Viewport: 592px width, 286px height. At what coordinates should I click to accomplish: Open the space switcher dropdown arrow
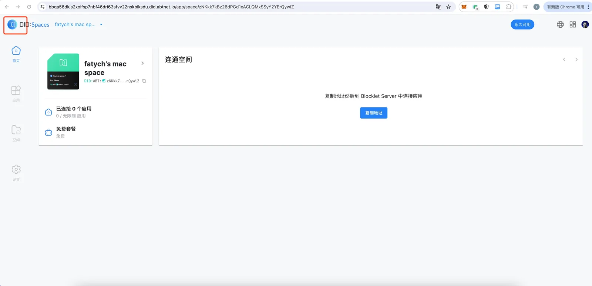101,25
